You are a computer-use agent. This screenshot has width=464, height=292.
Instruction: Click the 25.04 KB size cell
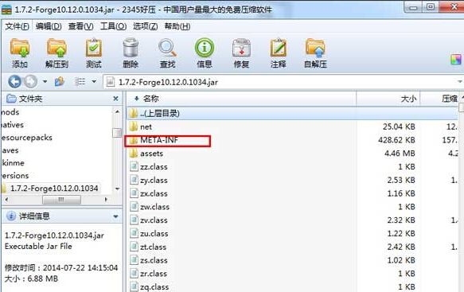399,127
